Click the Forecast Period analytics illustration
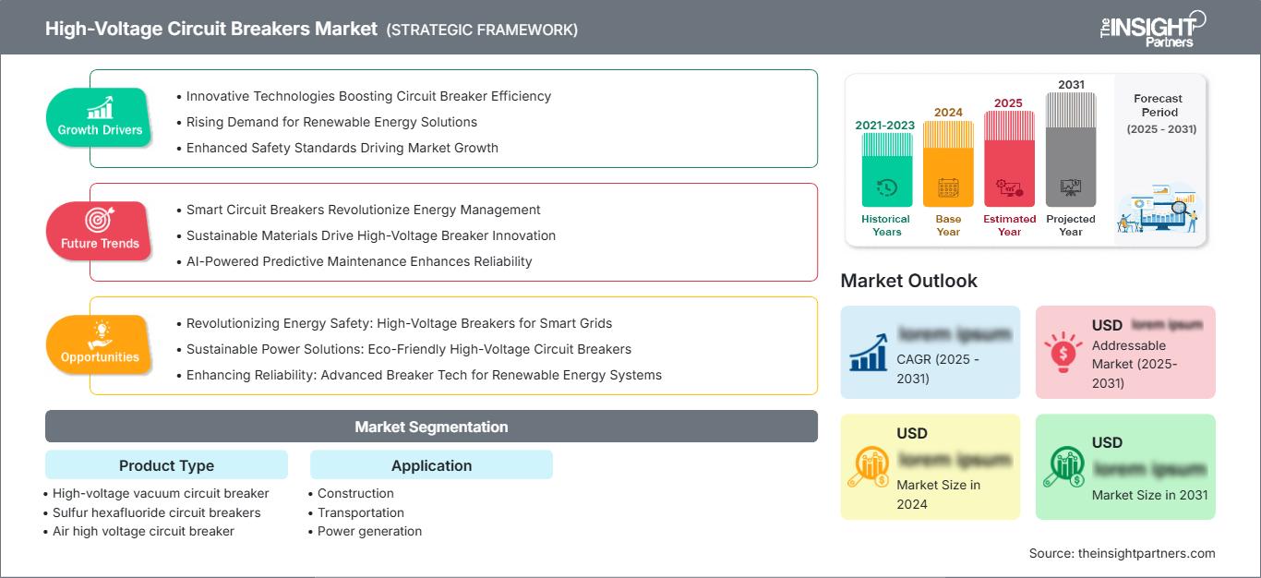Screen dimensions: 1261x578 coord(1159,210)
